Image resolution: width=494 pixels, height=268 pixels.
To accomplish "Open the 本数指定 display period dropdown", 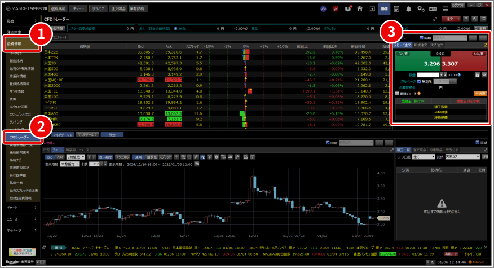I will coord(69,164).
